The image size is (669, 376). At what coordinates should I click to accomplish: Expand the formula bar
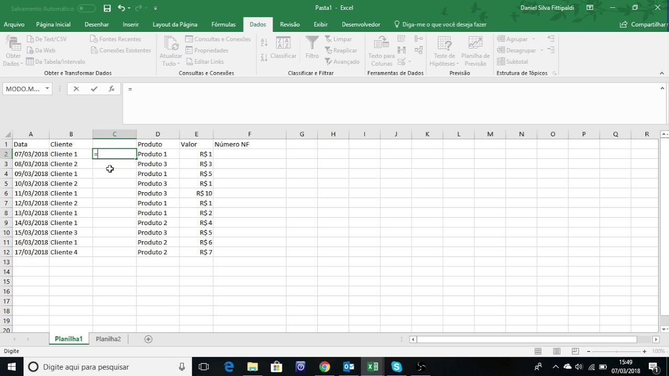pos(662,88)
